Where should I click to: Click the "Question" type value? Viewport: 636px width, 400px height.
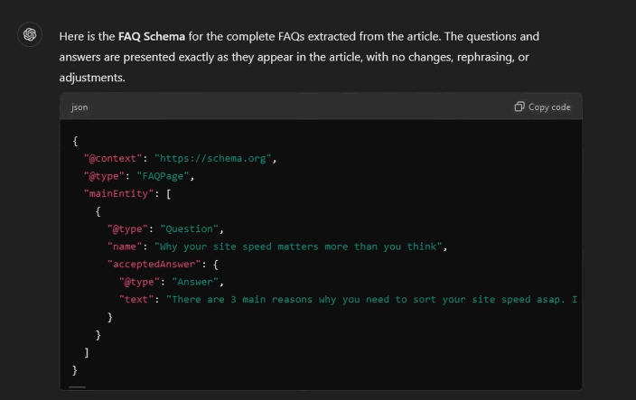pos(190,229)
